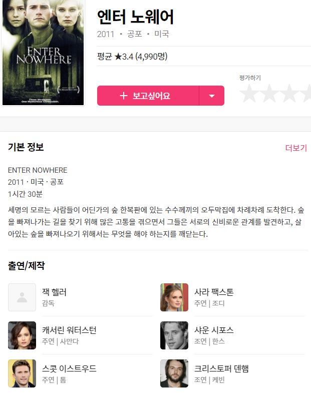The height and width of the screenshot is (398, 311).
Task: Click the movie title 엔터 노웨어
Action: coord(135,17)
